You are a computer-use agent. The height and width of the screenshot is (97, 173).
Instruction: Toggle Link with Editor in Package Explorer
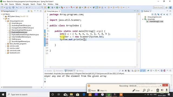pos(32,11)
